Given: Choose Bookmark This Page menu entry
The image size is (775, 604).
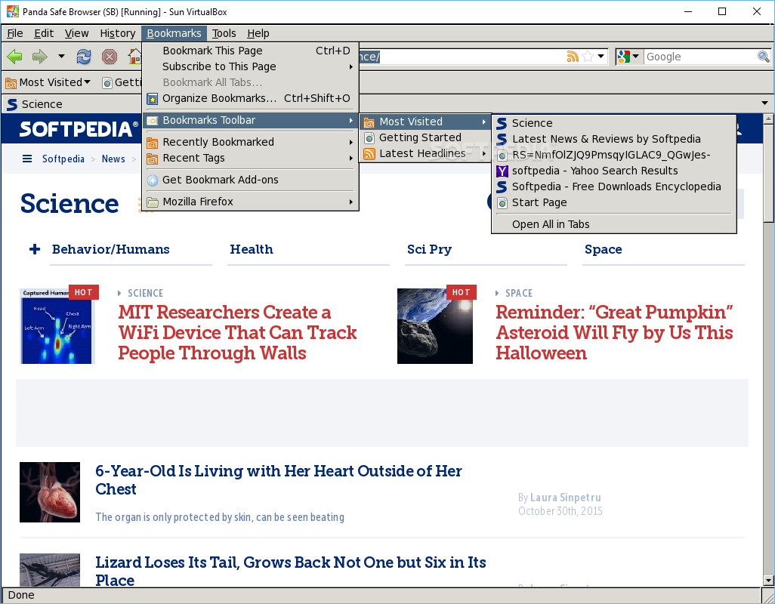Looking at the screenshot, I should 251,51.
